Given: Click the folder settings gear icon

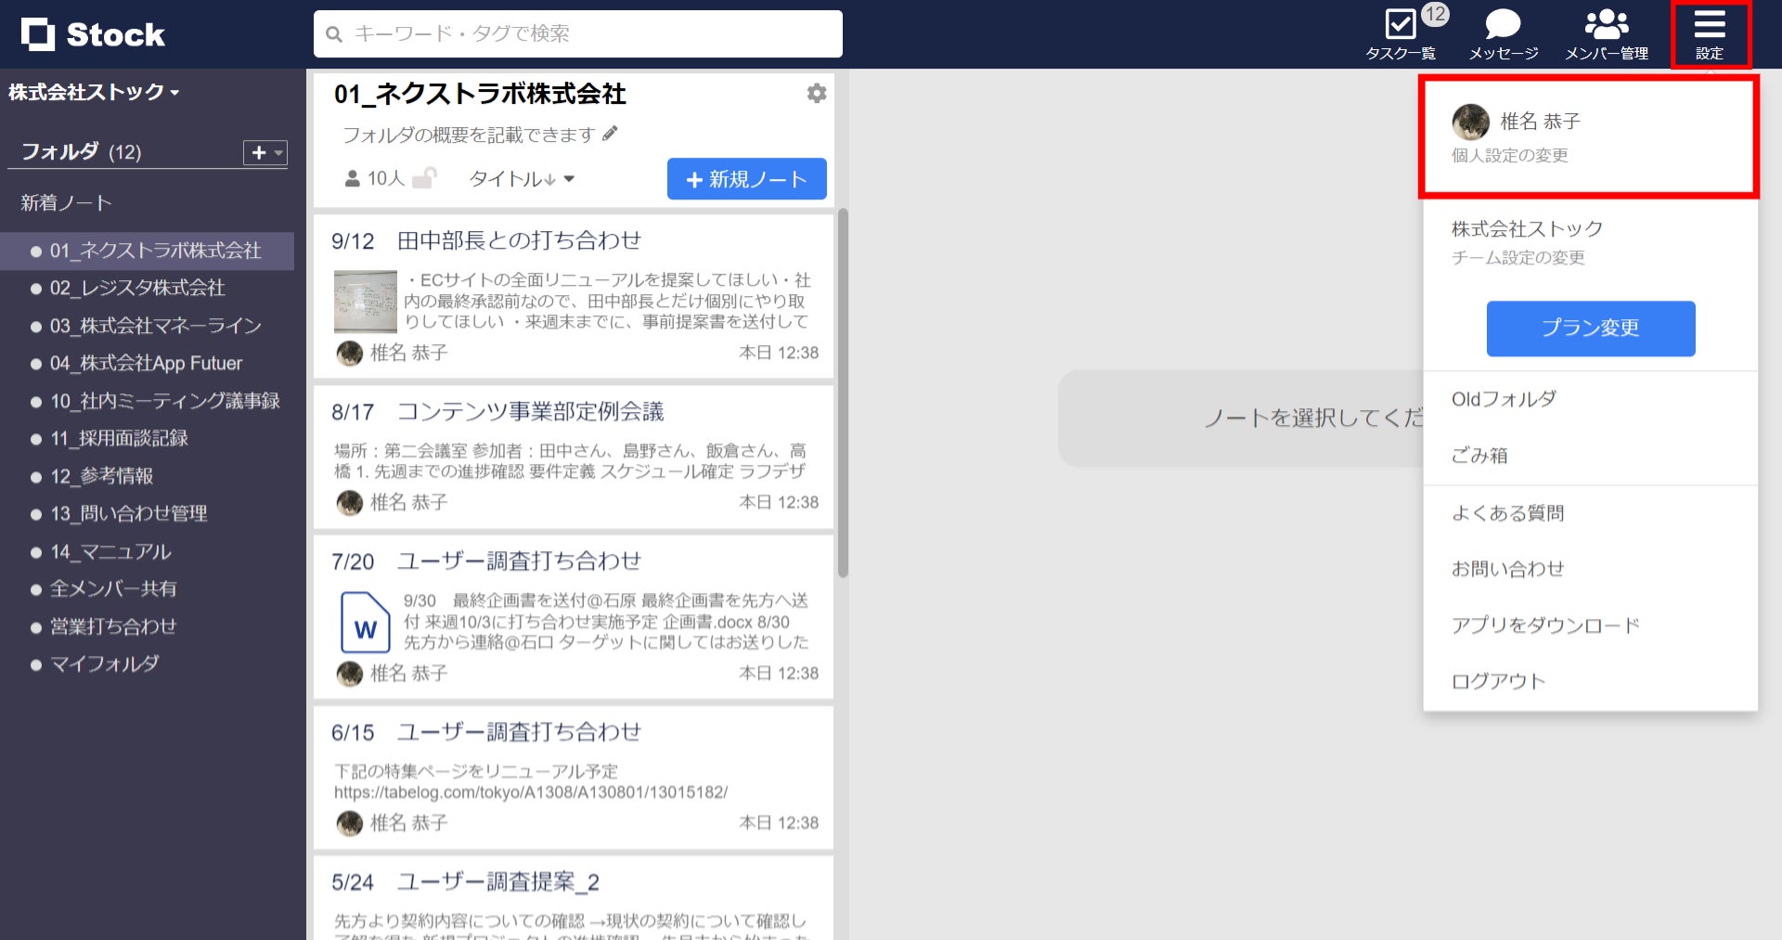Looking at the screenshot, I should (x=817, y=93).
